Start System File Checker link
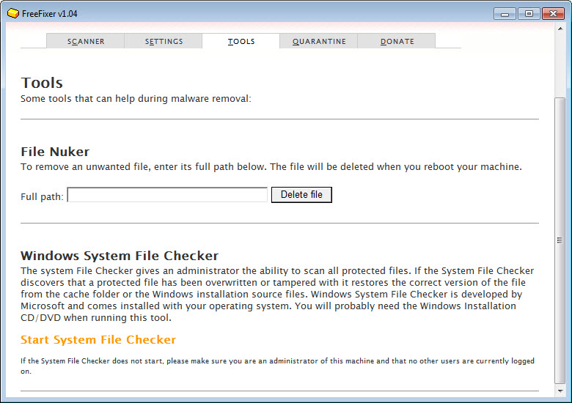This screenshot has height=403, width=572. point(98,339)
